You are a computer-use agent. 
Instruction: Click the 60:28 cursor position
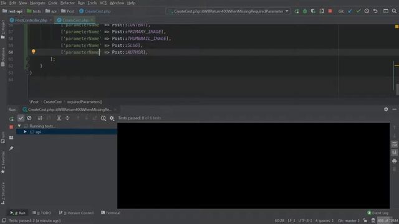point(279,220)
